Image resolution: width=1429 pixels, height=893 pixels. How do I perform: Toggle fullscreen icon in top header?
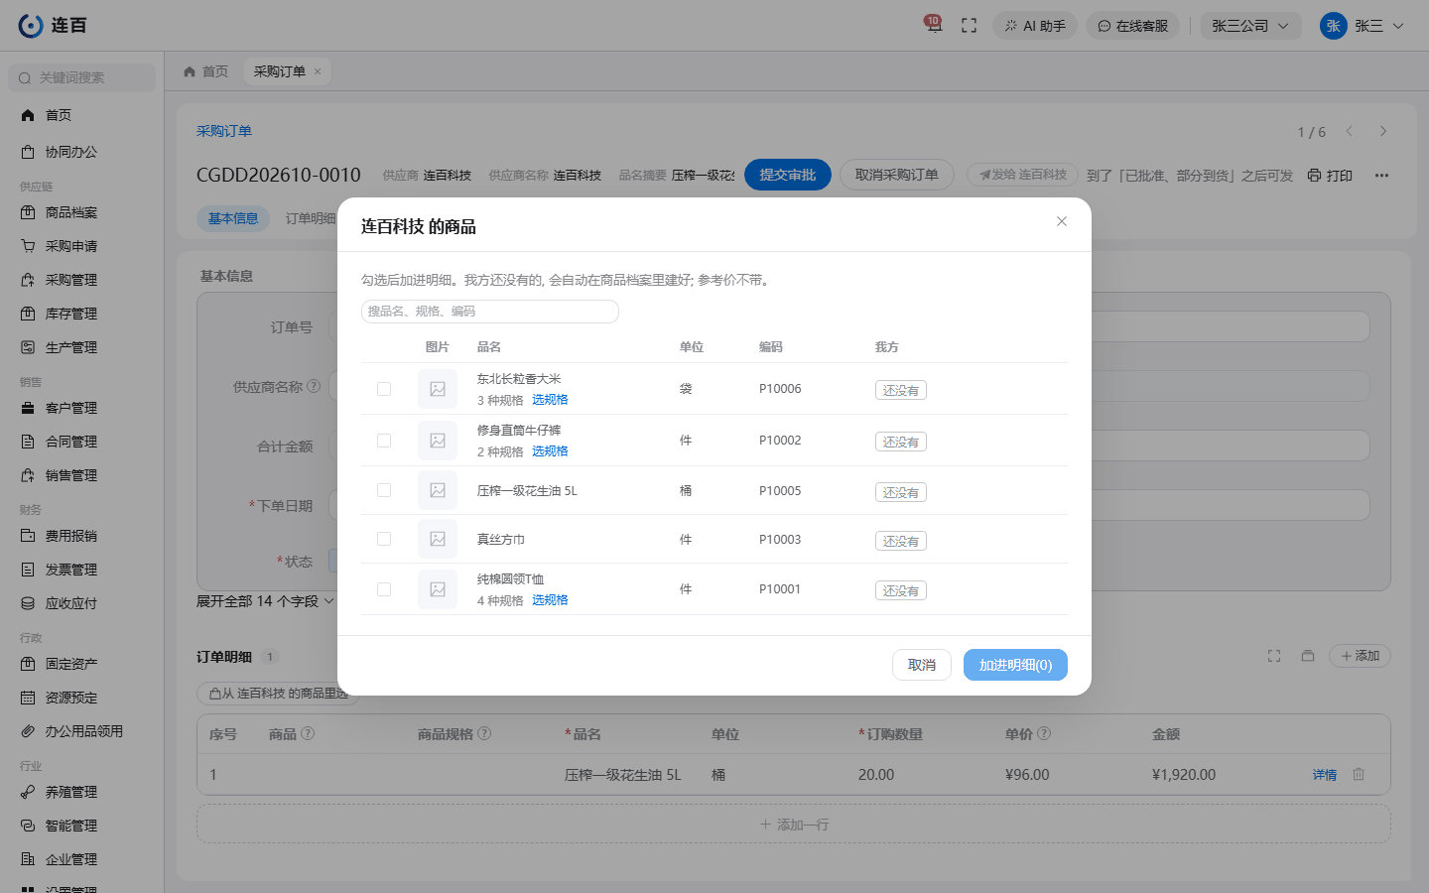click(970, 26)
